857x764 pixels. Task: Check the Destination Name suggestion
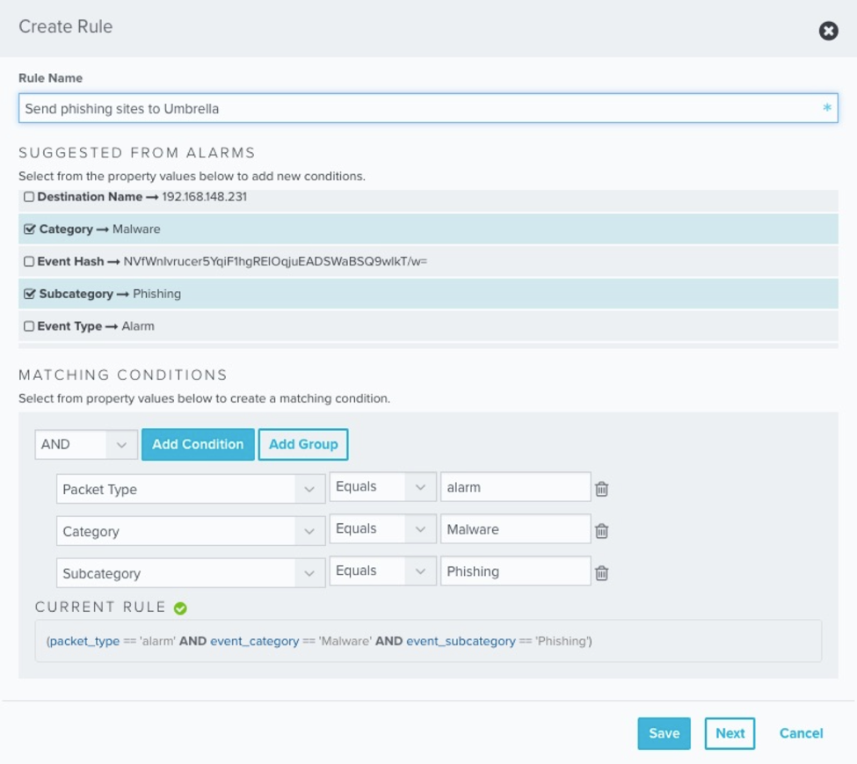28,196
